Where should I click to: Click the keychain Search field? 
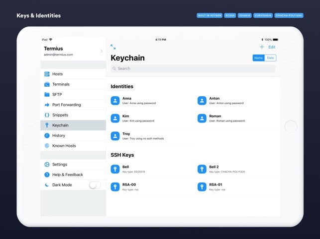click(193, 68)
